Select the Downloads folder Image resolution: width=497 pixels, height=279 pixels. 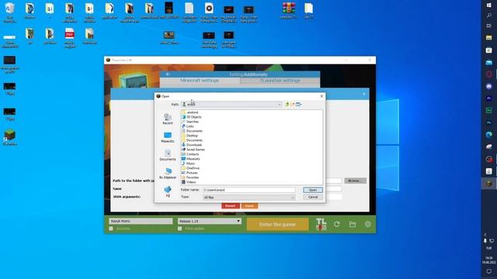192,145
